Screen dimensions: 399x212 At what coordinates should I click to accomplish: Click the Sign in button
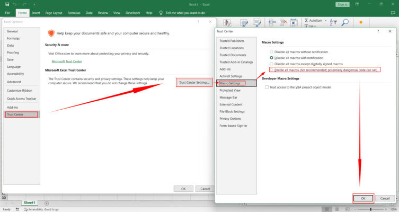[342, 4]
